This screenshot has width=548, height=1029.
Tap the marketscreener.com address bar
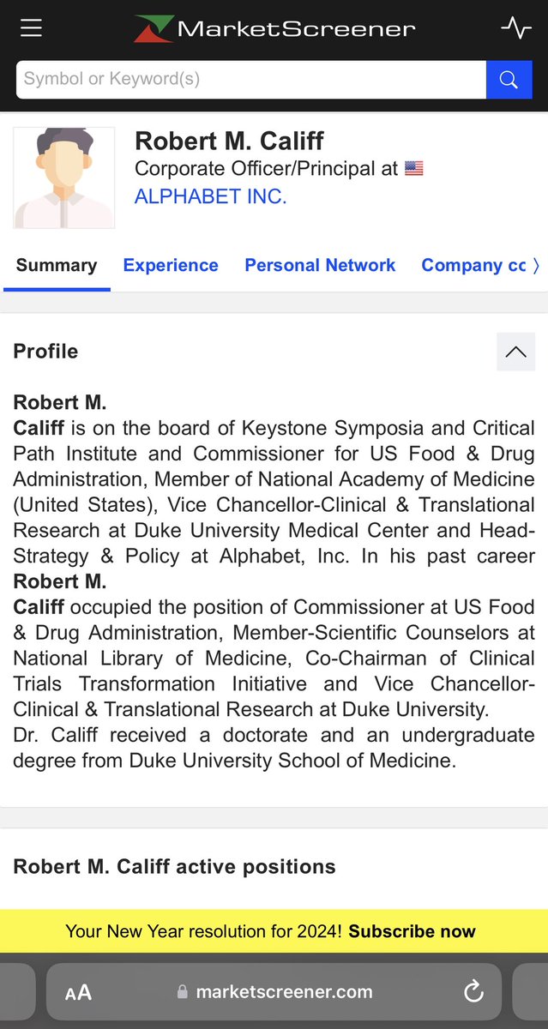pyautogui.click(x=285, y=992)
